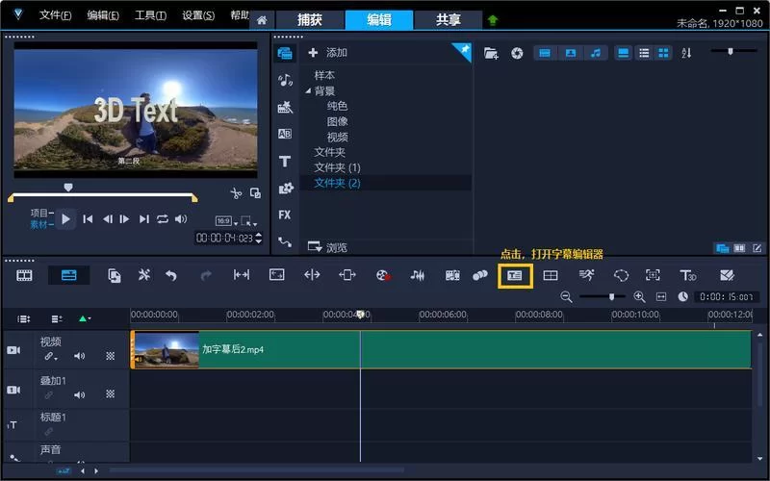Collapse the 背景 tree folder

[308, 90]
